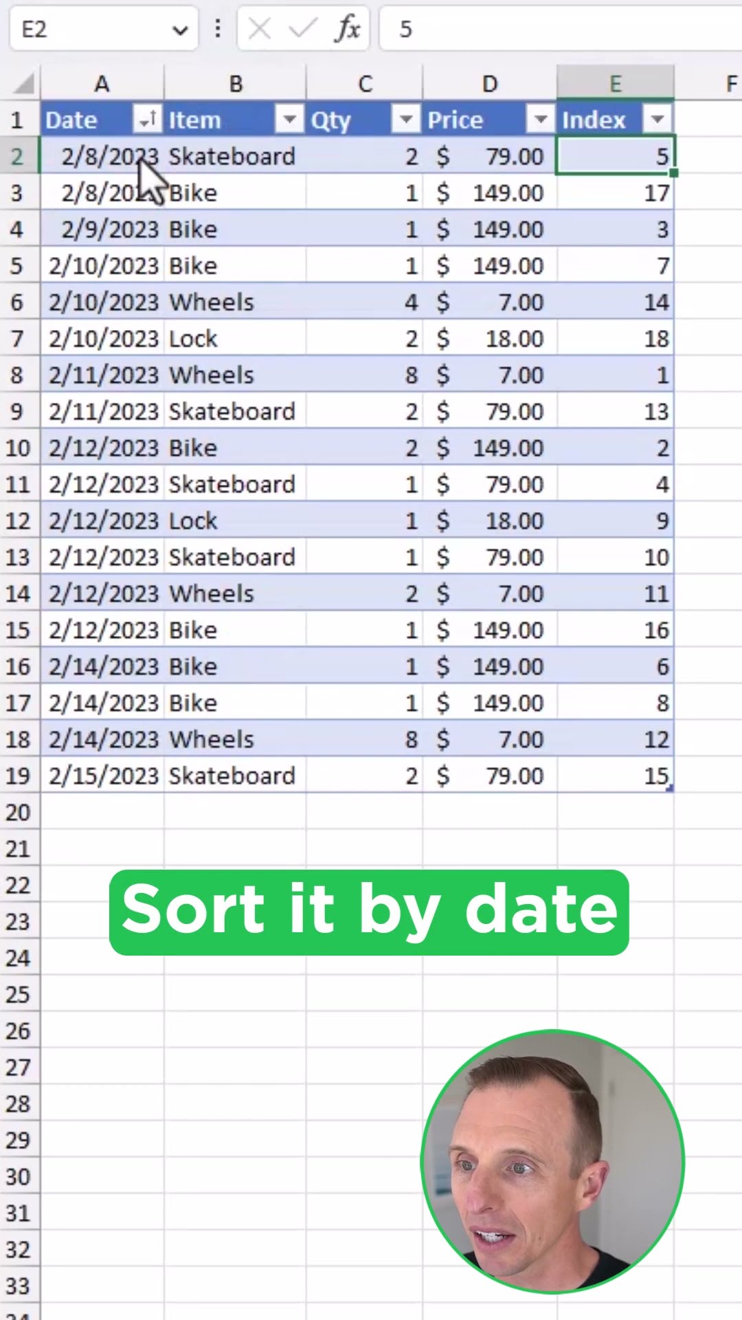Open the Index column filter dropdown

point(657,120)
